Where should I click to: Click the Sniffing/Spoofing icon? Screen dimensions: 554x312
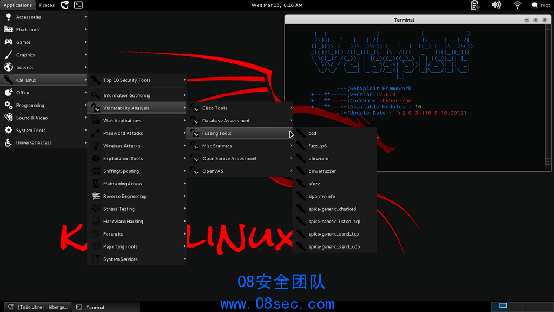click(x=95, y=171)
